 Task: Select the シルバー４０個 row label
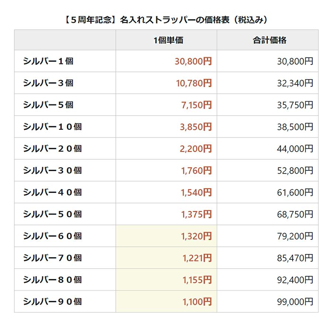(52, 192)
